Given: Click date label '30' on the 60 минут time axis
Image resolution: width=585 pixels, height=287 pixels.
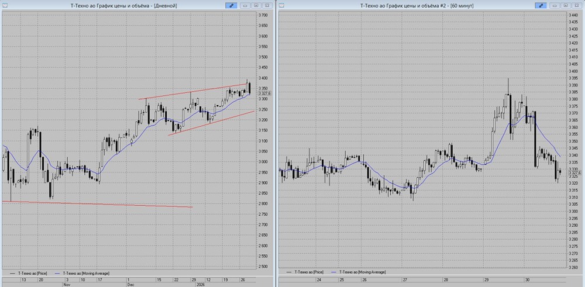Looking at the screenshot, I should (527, 279).
